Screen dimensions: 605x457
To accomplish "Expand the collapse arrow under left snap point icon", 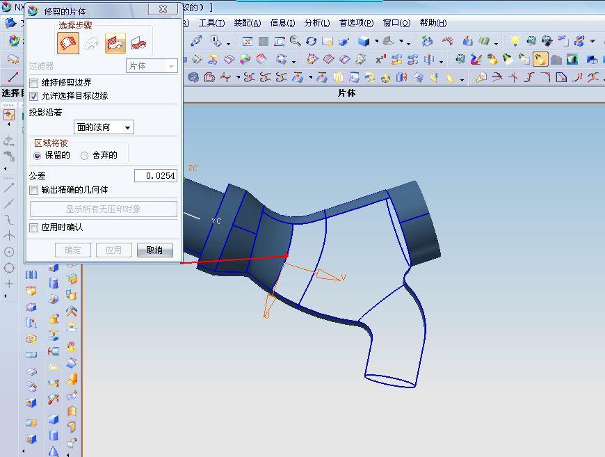I will click(x=9, y=125).
